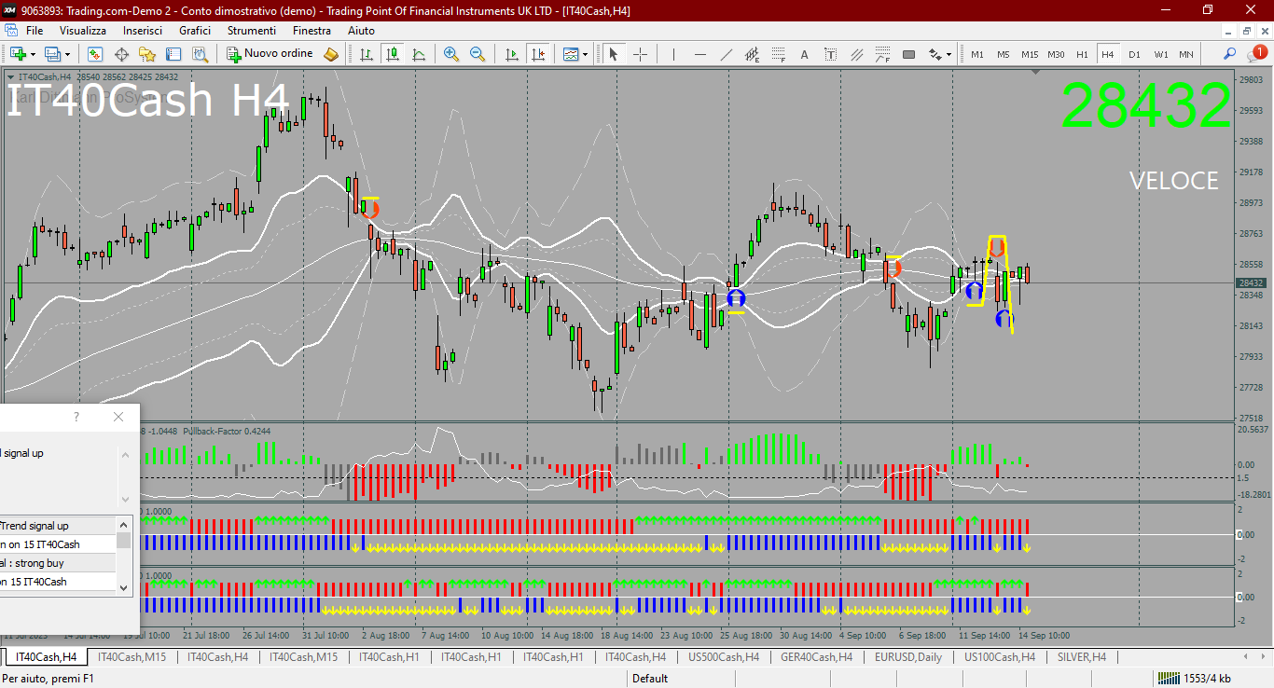This screenshot has width=1274, height=688.
Task: Select the horizontal line drawing tool
Action: tap(699, 54)
